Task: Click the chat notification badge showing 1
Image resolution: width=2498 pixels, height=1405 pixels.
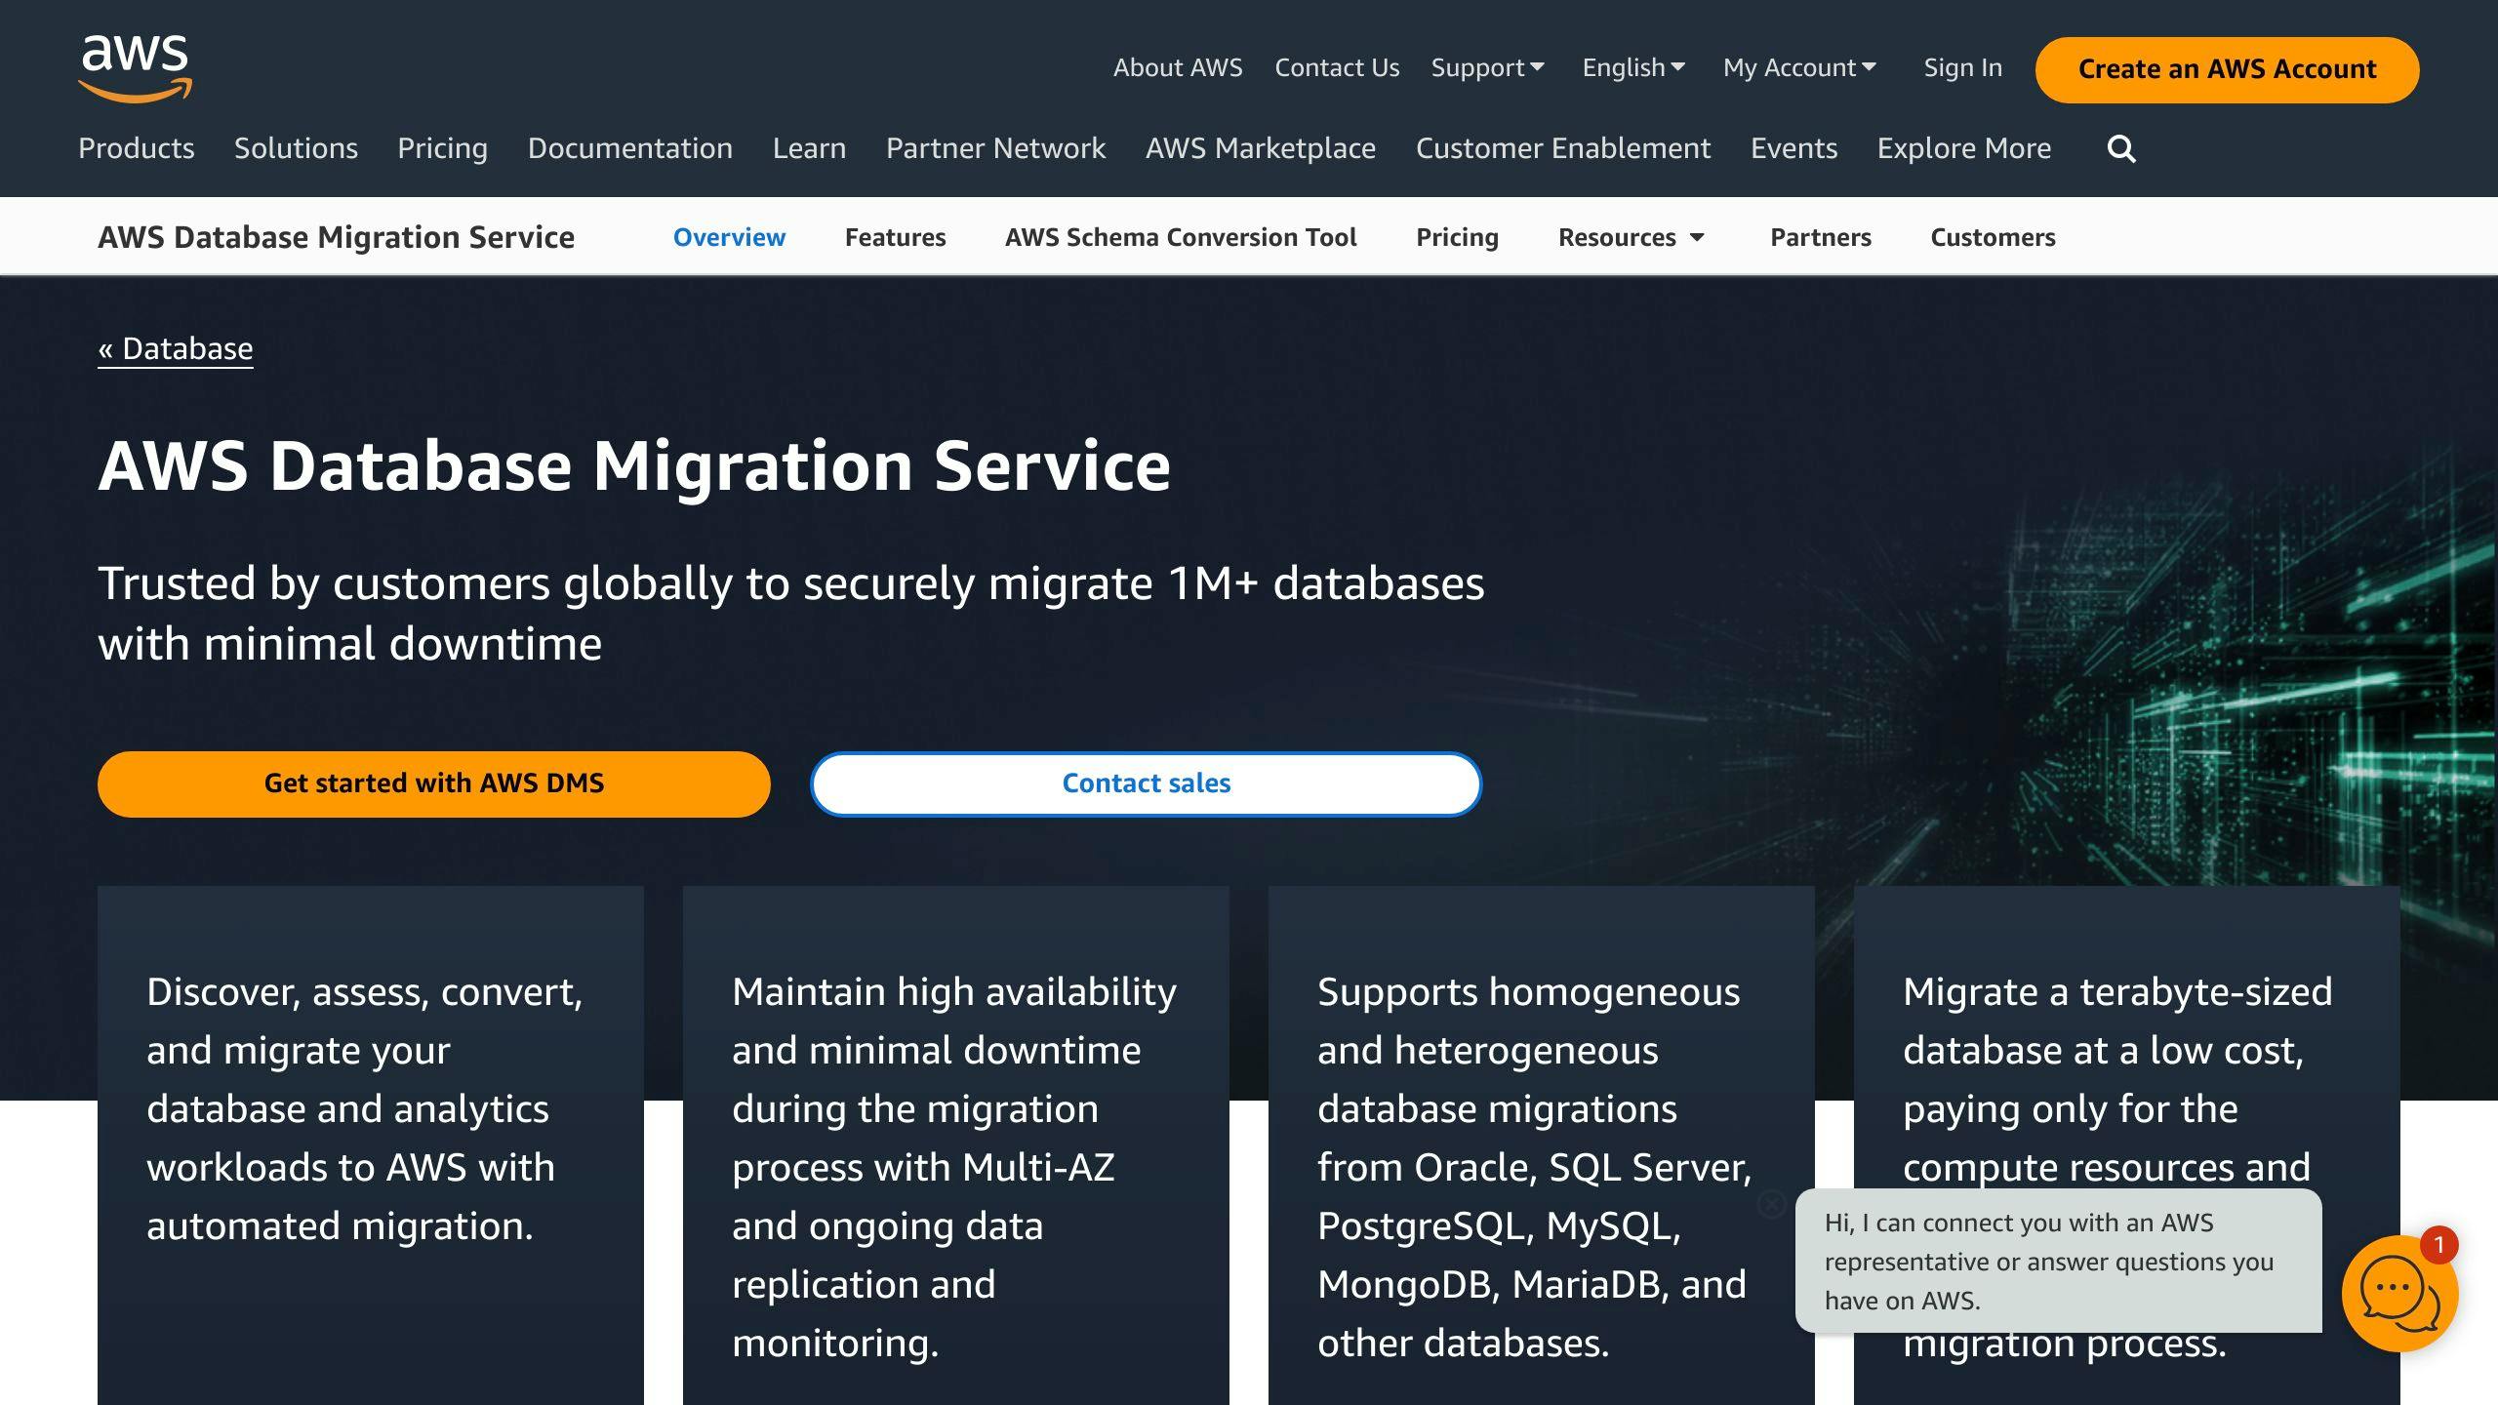Action: (x=2438, y=1245)
